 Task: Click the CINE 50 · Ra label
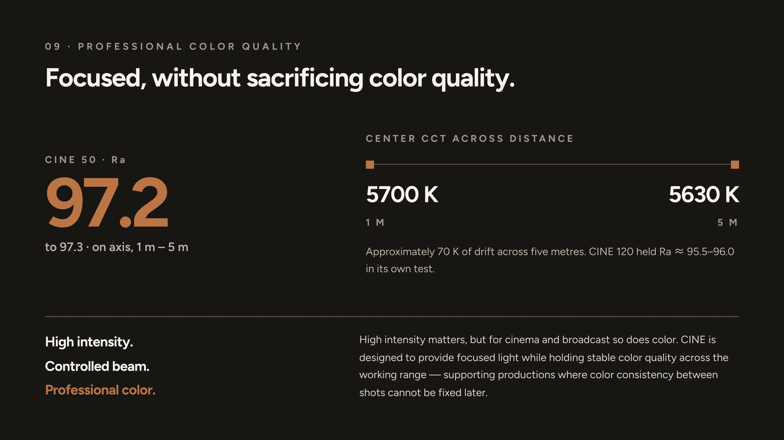[85, 160]
